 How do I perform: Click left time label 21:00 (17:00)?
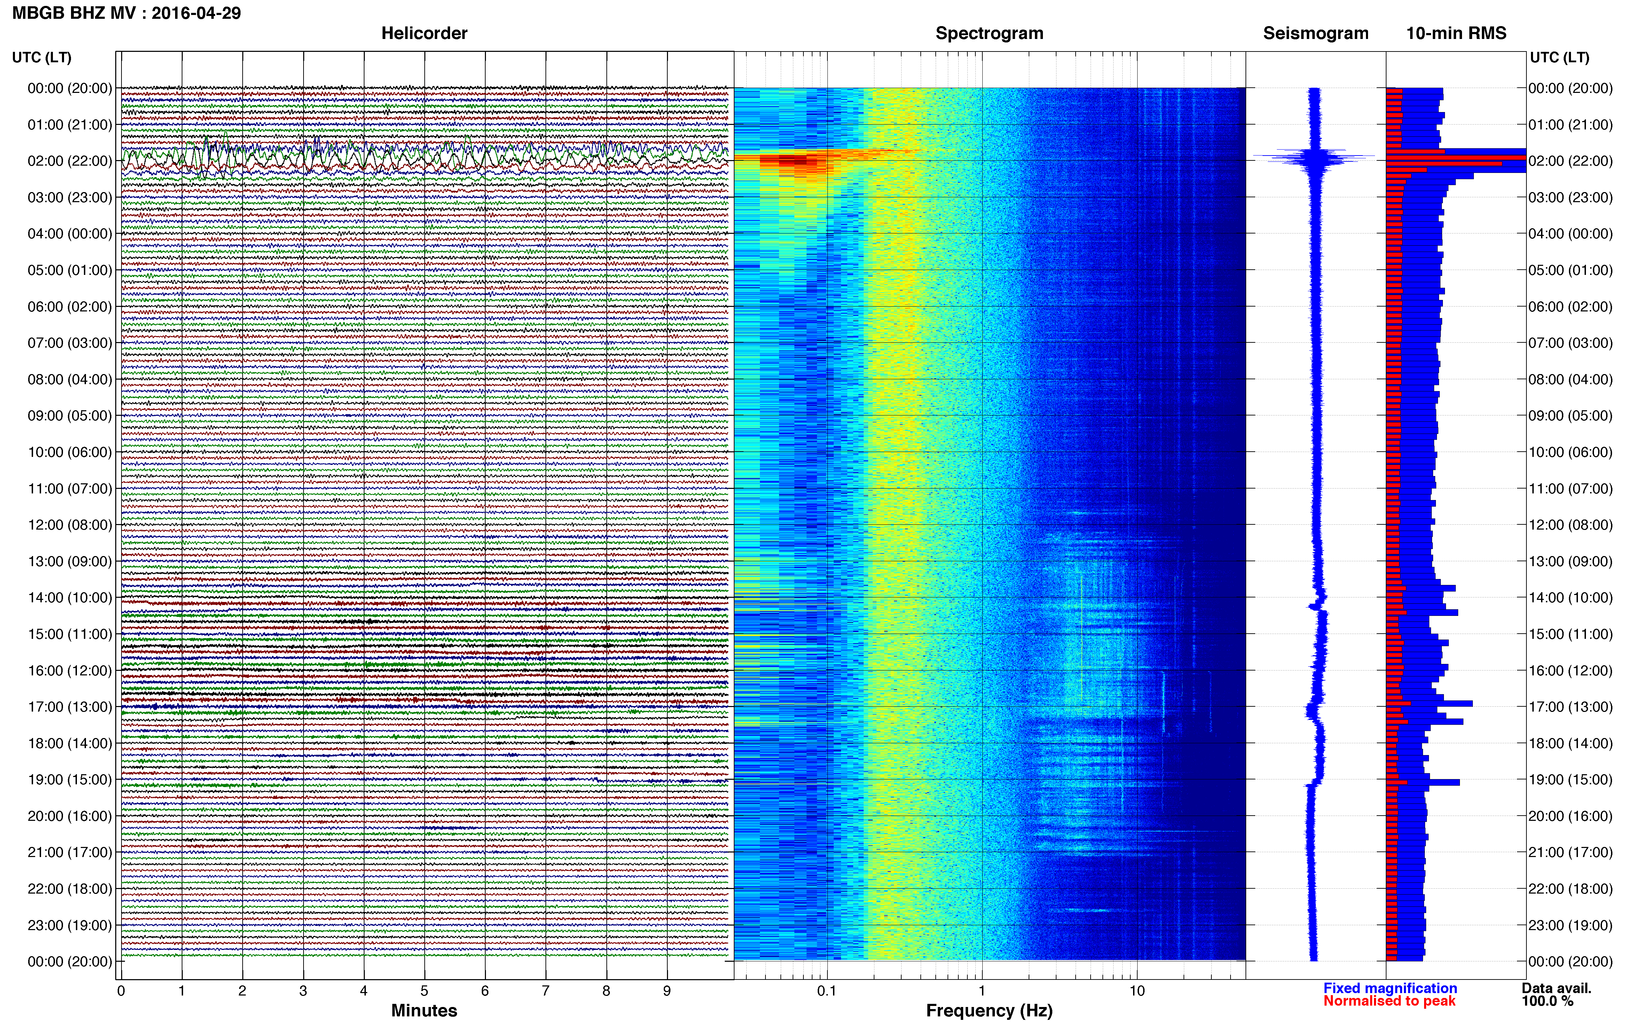(70, 852)
